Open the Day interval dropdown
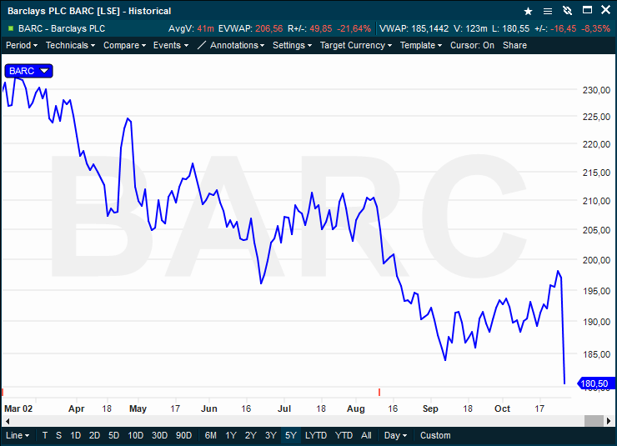 click(x=395, y=435)
